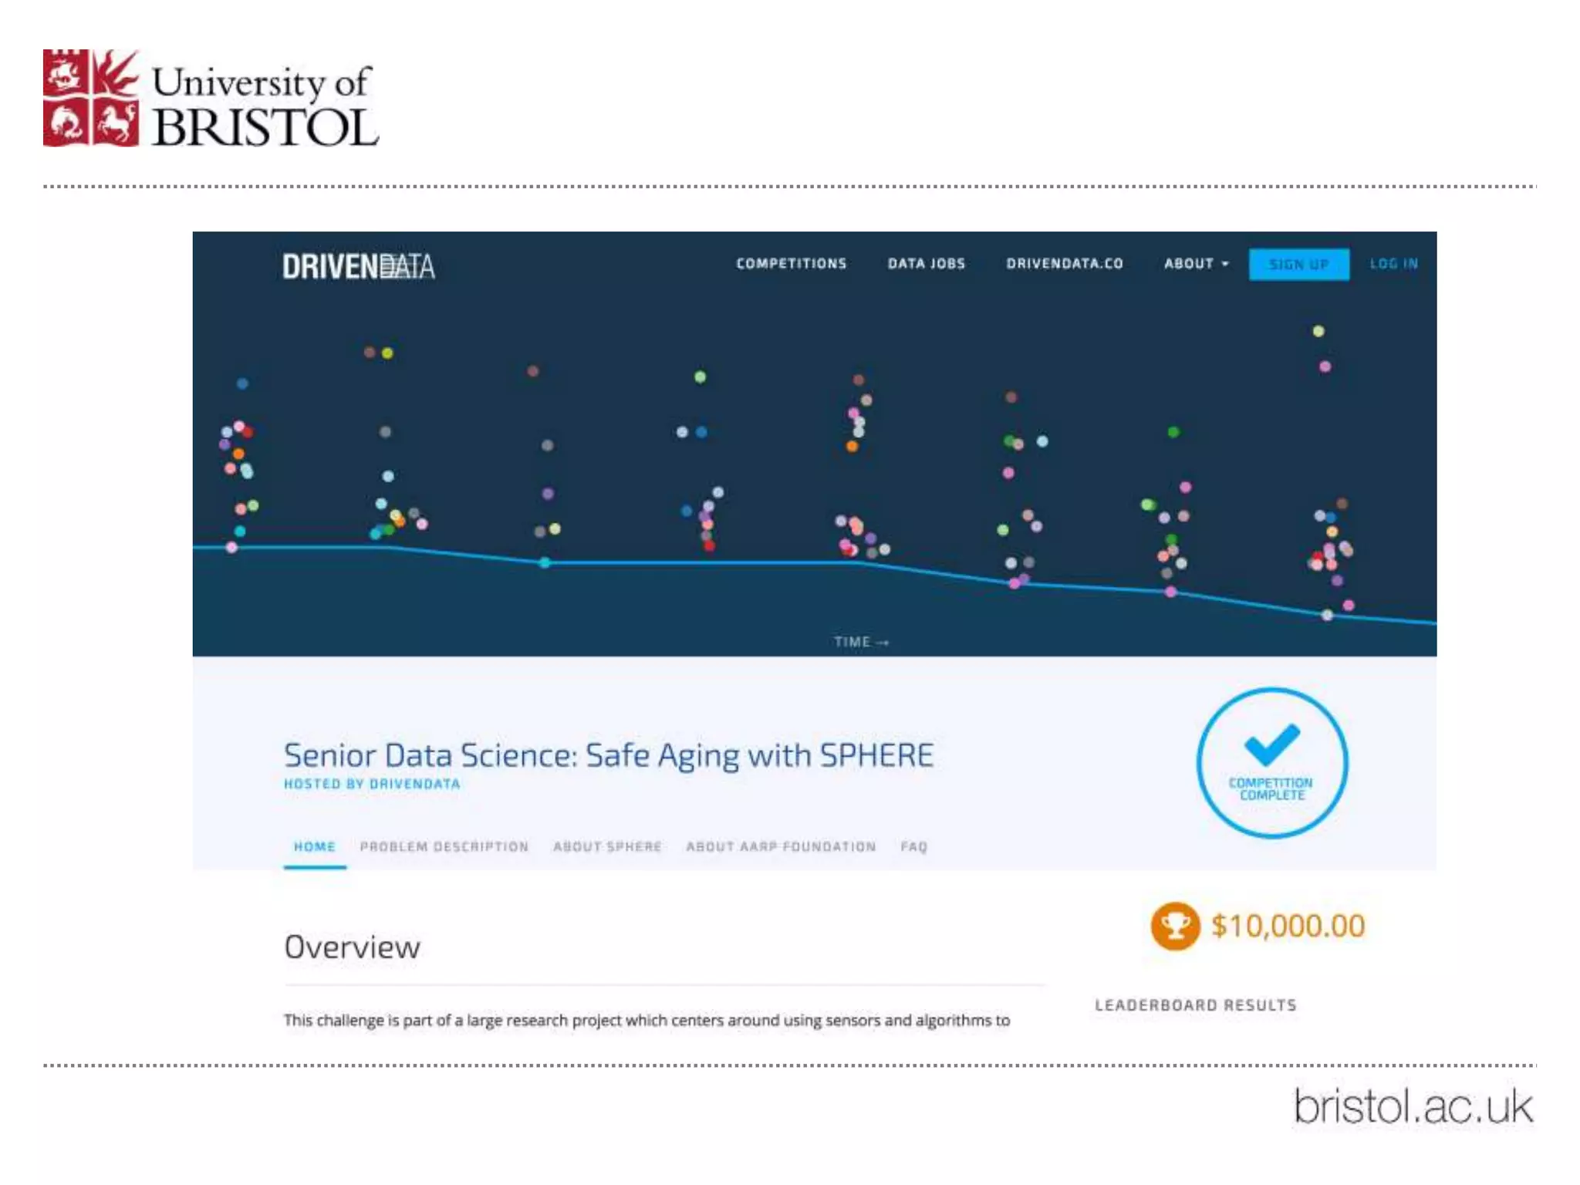The height and width of the screenshot is (1185, 1580).
Task: Open Data Jobs in the navigation
Action: coord(927,264)
